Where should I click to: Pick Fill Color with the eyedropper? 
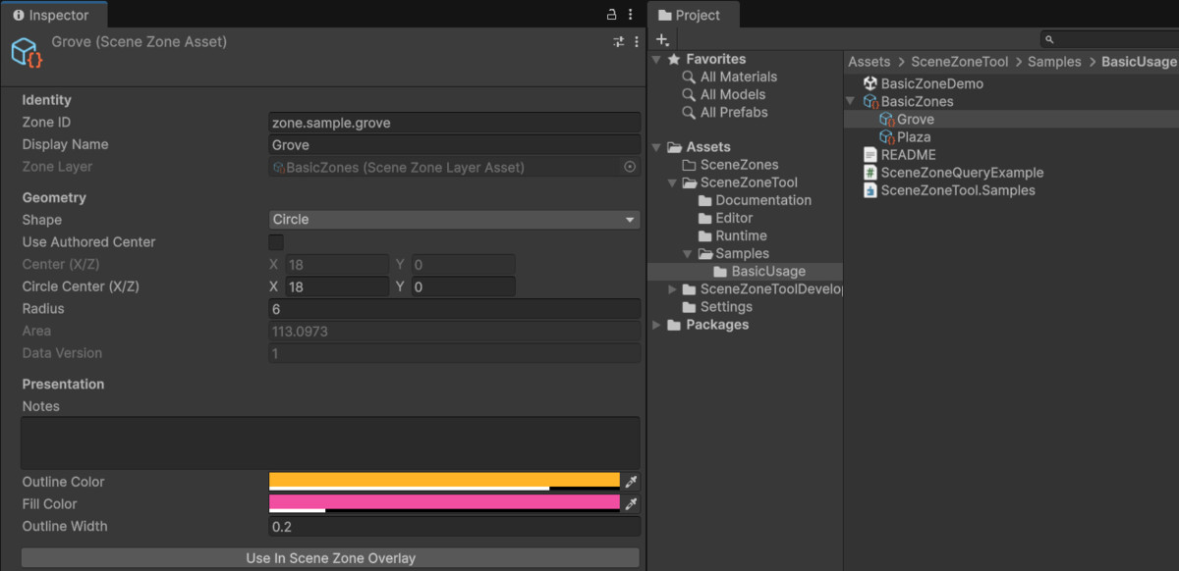632,504
